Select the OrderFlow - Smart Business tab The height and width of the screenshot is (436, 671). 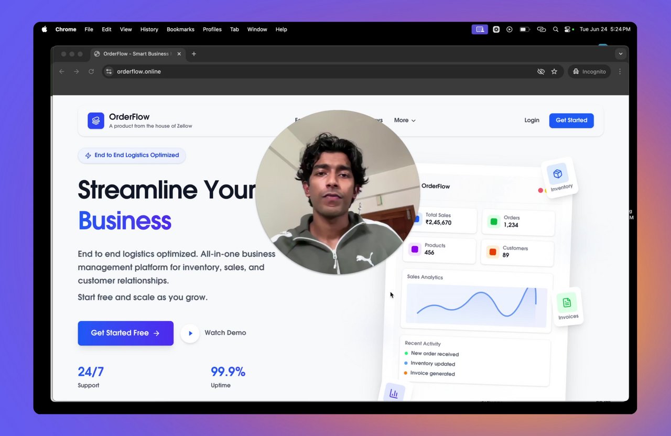point(137,53)
